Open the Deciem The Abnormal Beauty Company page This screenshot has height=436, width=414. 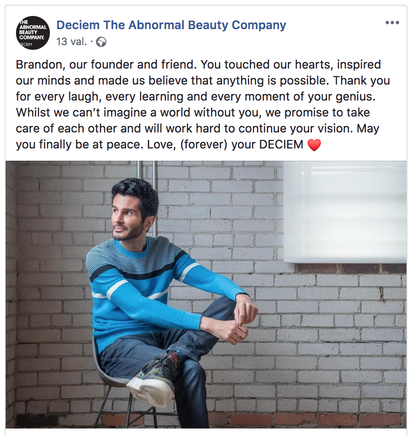point(171,25)
